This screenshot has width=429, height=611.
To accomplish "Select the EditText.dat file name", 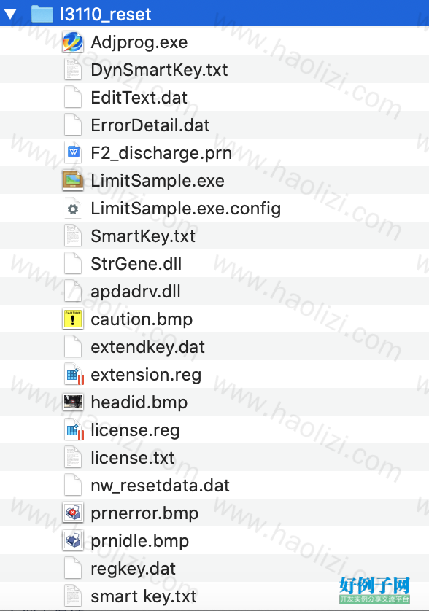I will (x=139, y=98).
